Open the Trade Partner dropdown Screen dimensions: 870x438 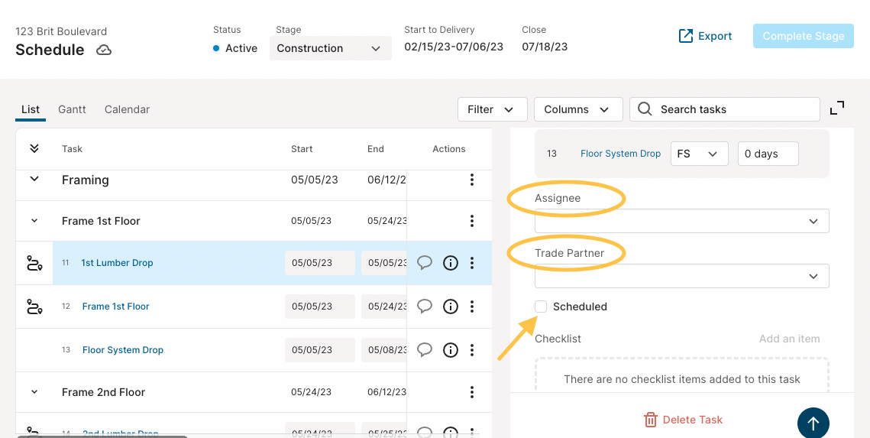click(682, 276)
